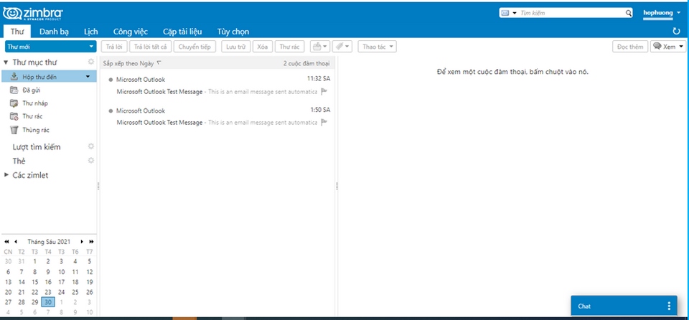Screen dimensions: 689x320
Task: Click the Chat panel three-dots menu
Action: [x=669, y=306]
